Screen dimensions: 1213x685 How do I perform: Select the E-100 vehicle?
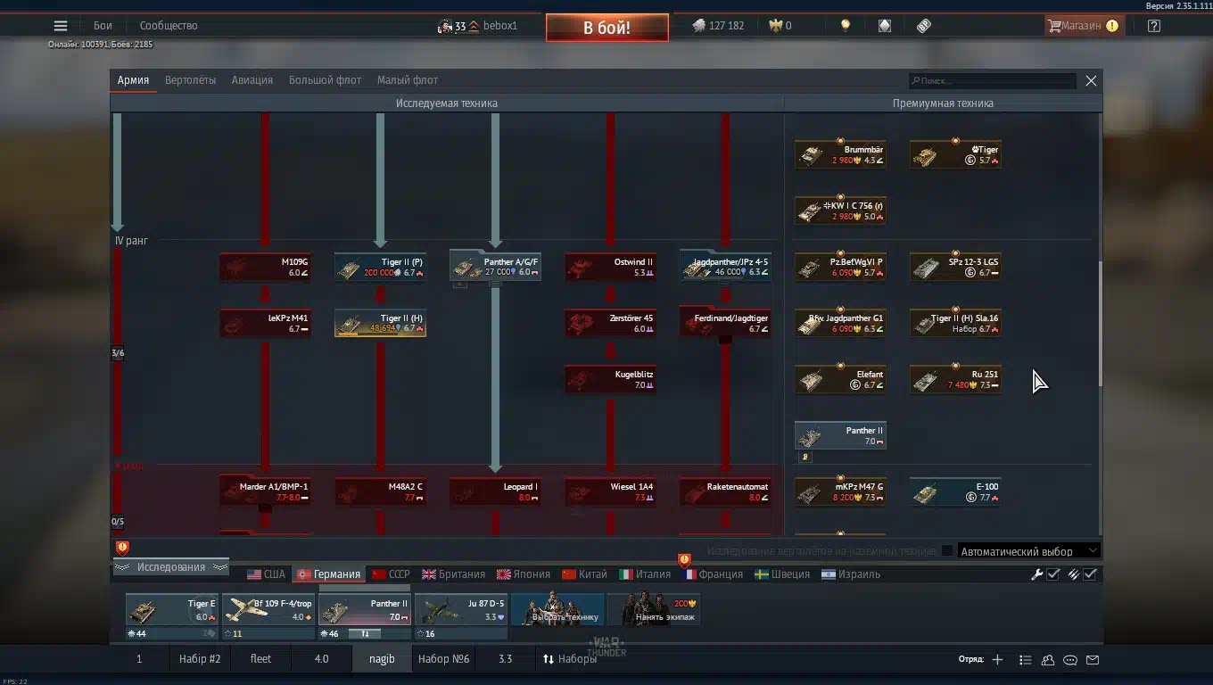pyautogui.click(x=955, y=491)
